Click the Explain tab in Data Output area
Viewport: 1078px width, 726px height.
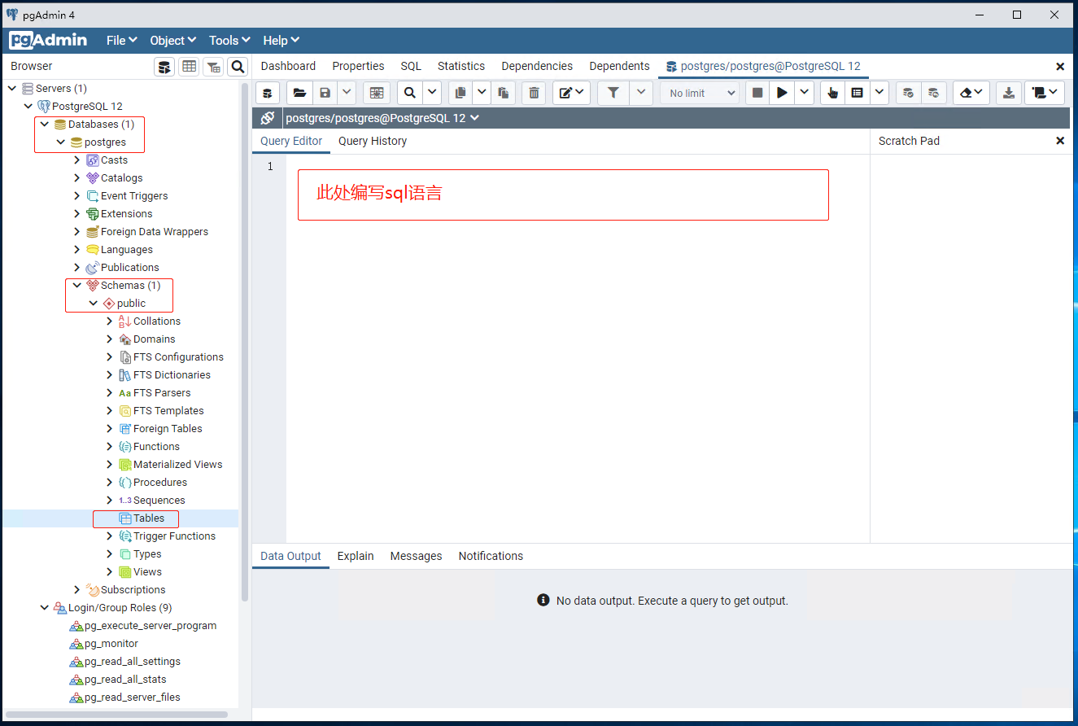tap(356, 556)
